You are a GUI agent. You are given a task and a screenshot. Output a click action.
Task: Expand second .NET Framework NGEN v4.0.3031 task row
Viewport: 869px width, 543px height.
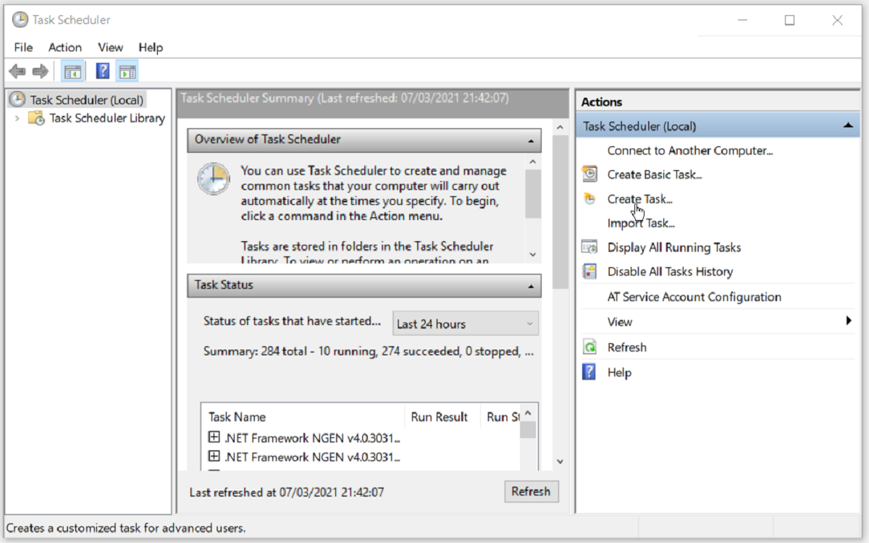click(214, 456)
